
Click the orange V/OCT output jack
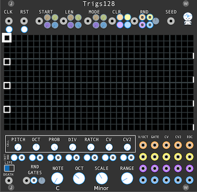click(x=143, y=145)
